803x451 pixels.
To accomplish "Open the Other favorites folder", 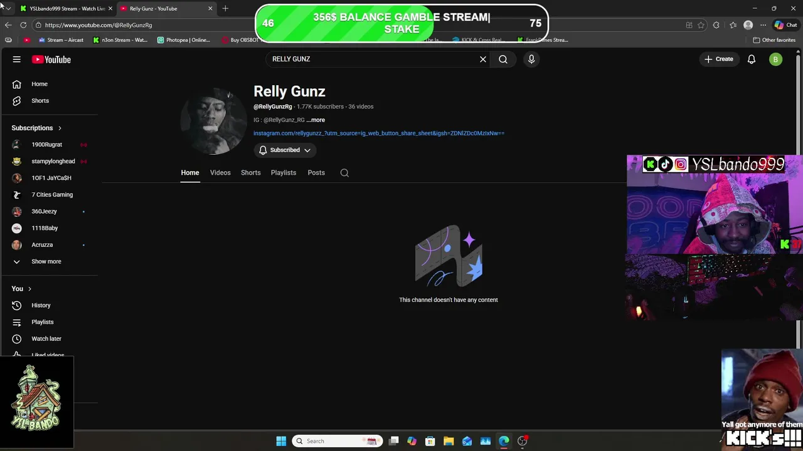I will click(774, 40).
